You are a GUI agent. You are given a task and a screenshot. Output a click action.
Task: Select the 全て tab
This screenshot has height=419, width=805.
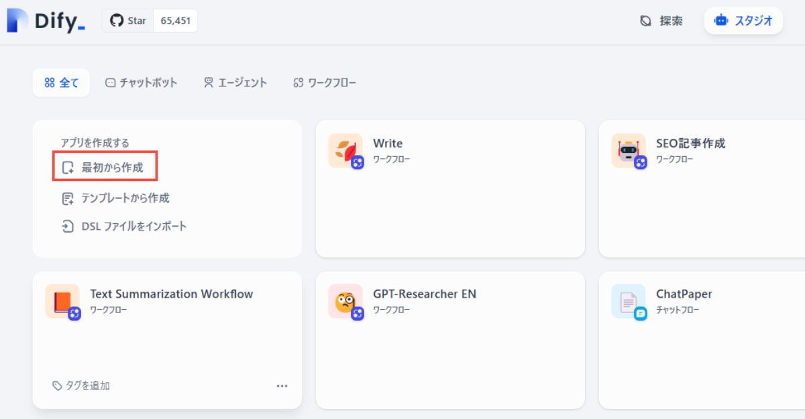tap(61, 82)
